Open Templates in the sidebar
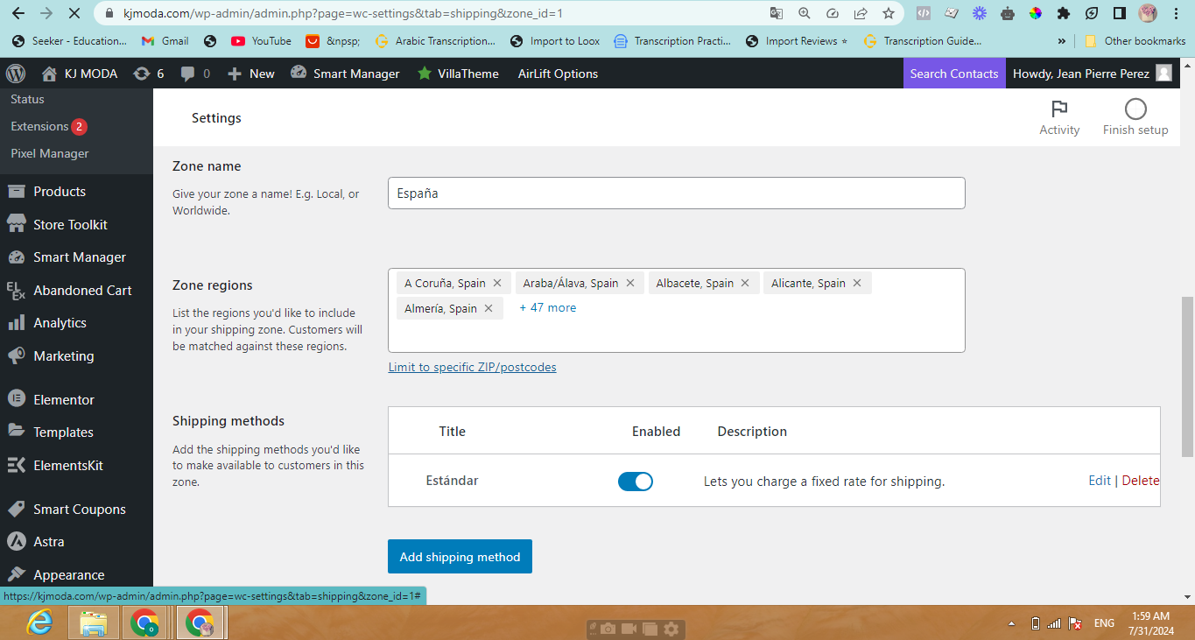This screenshot has height=640, width=1195. pos(63,433)
